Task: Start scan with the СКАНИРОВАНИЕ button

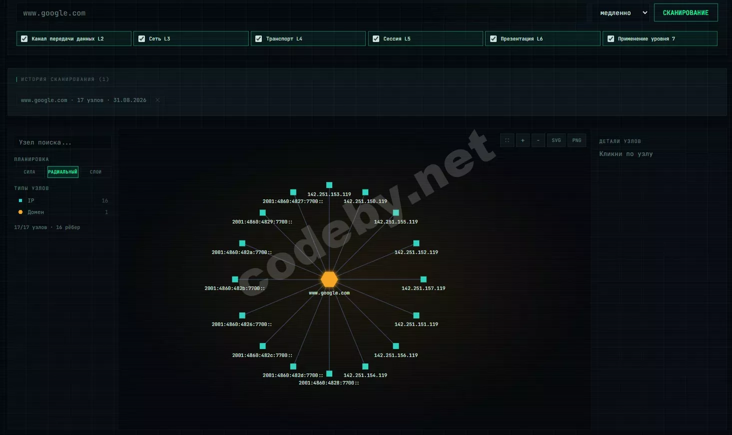Action: point(686,13)
